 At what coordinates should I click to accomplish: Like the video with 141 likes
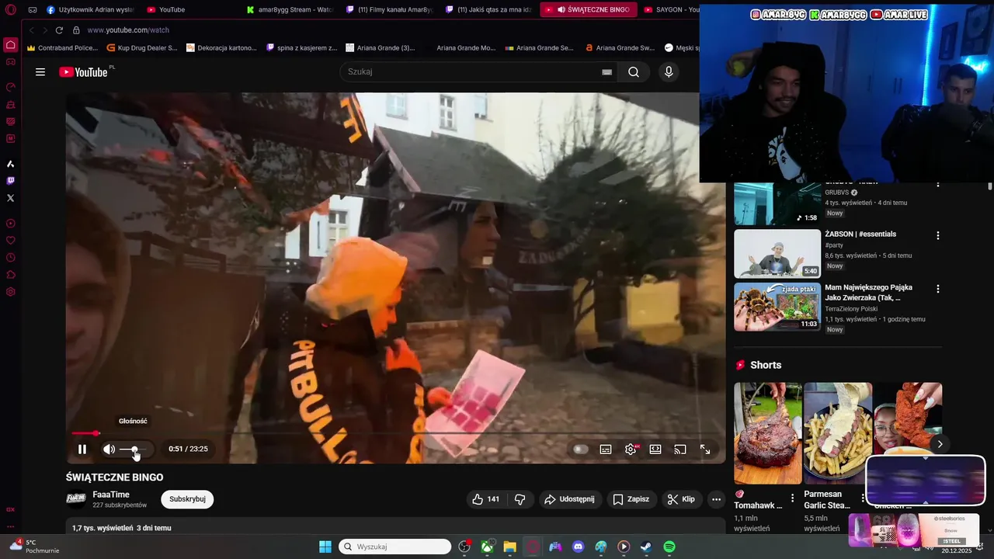(x=485, y=499)
